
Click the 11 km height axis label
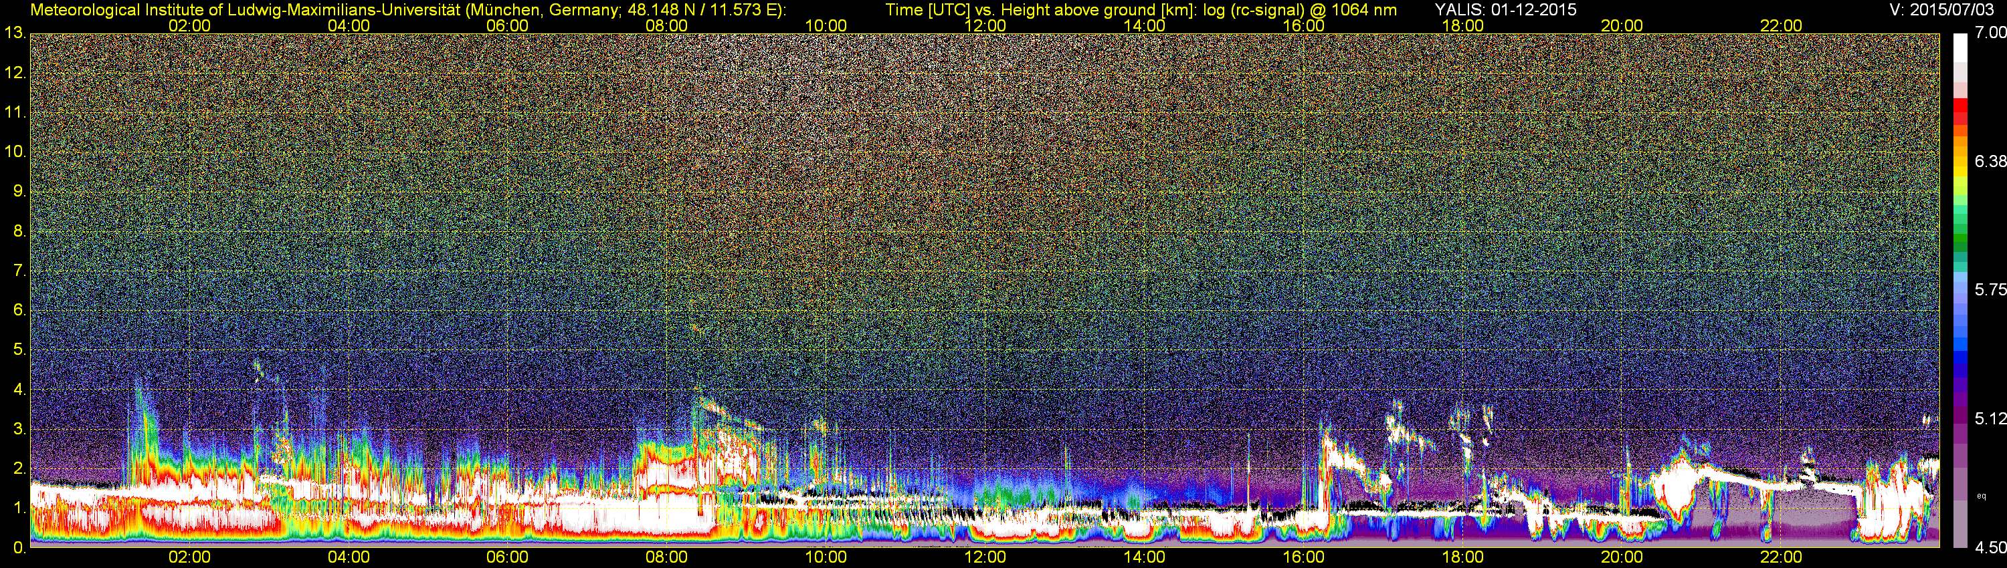tap(15, 113)
